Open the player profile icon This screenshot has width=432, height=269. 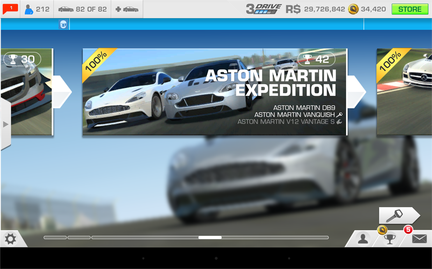pyautogui.click(x=363, y=239)
